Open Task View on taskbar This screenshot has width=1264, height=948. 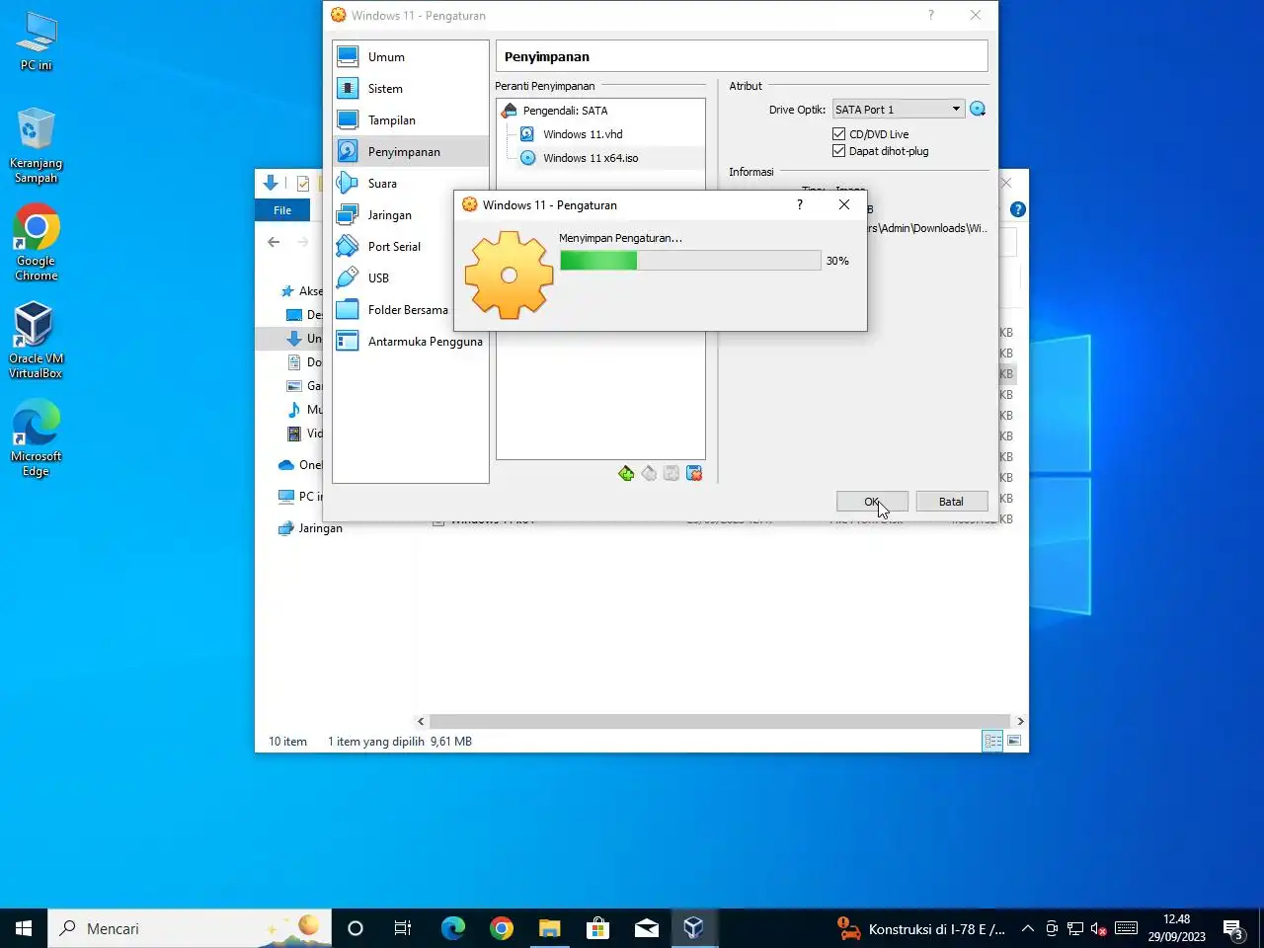tap(403, 928)
